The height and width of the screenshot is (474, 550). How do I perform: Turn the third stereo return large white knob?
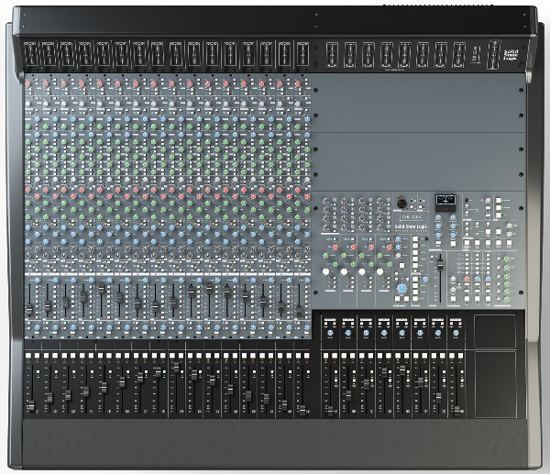(362, 271)
